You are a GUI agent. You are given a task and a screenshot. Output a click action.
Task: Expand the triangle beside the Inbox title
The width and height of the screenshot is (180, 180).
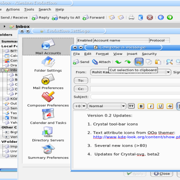pyautogui.click(x=4, y=27)
